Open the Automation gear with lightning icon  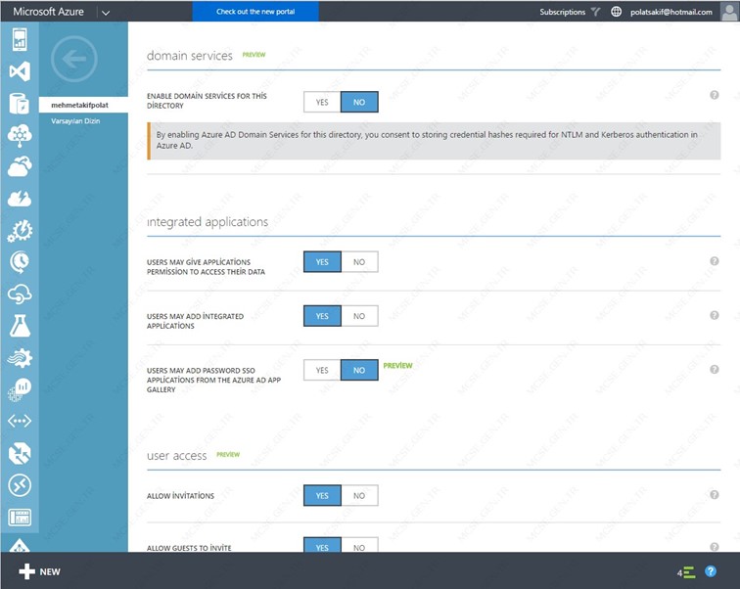tap(20, 231)
